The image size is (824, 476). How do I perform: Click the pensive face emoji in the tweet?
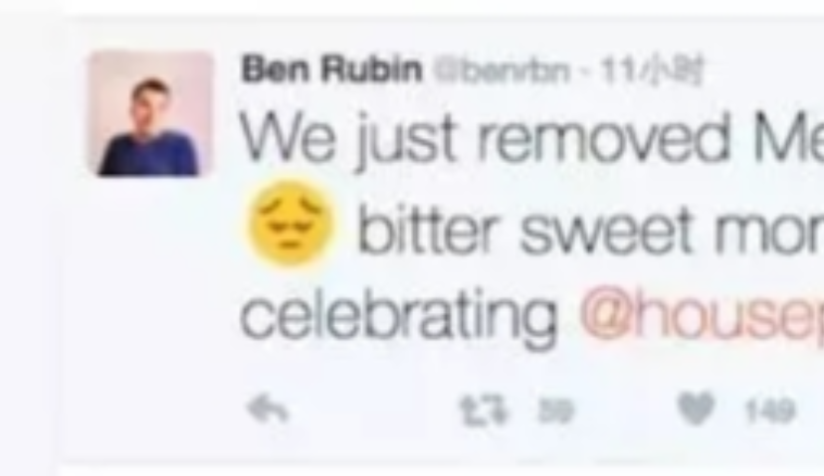tap(290, 225)
